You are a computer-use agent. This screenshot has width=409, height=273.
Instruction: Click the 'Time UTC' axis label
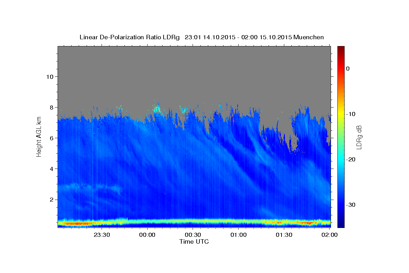(x=194, y=242)
